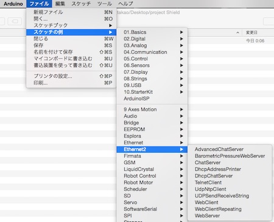Open the TelnetClient example

[x=230, y=182]
